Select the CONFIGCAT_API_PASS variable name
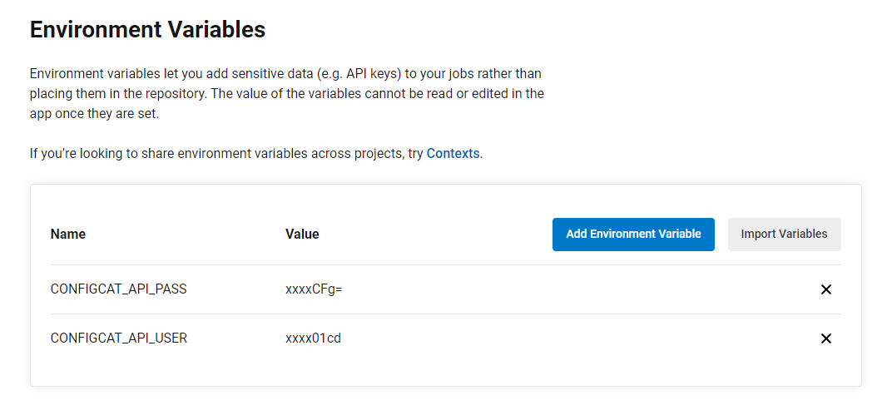 coord(118,289)
